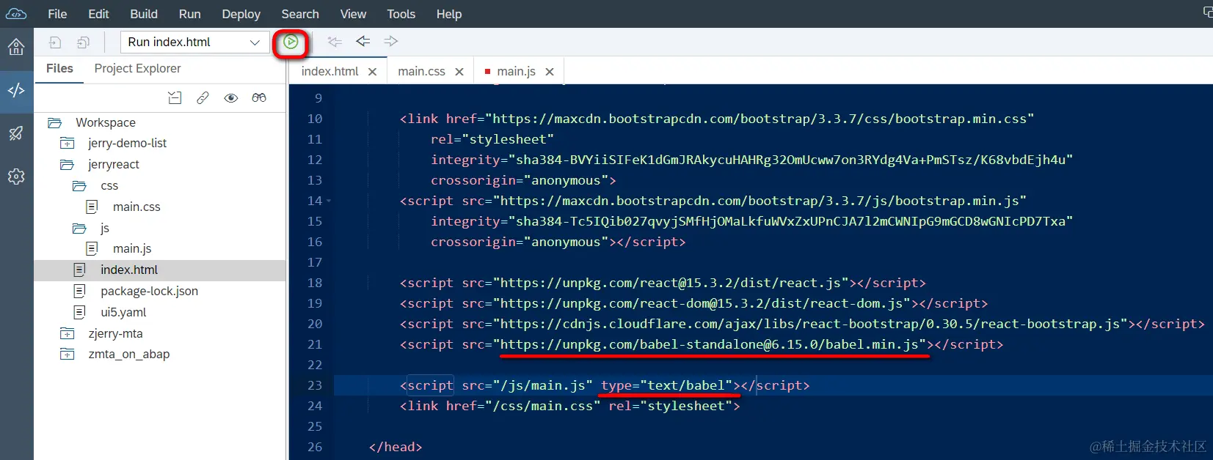Open the Help menu
The height and width of the screenshot is (460, 1213).
coord(449,14)
